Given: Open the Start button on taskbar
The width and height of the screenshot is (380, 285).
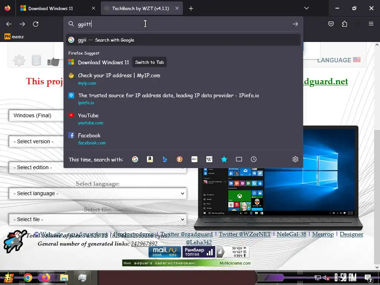Looking at the screenshot, I should 9,278.
